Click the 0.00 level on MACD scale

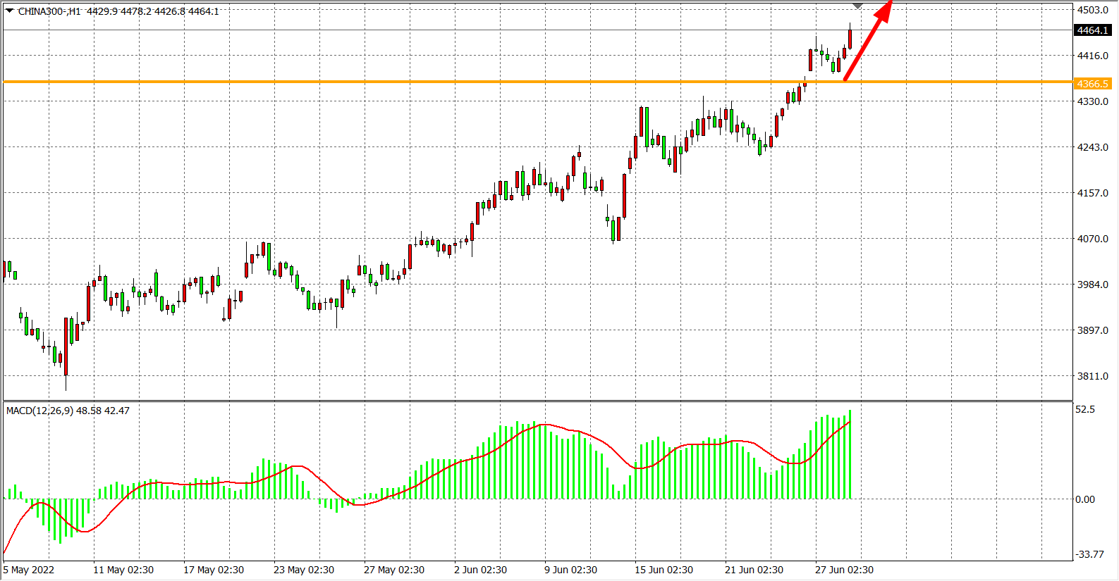click(x=1085, y=499)
